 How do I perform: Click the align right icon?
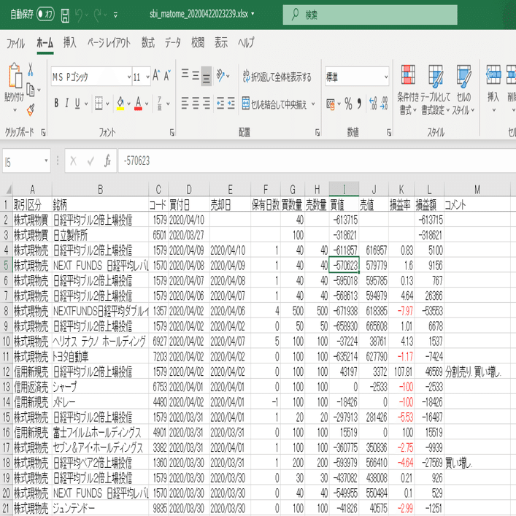[207, 104]
